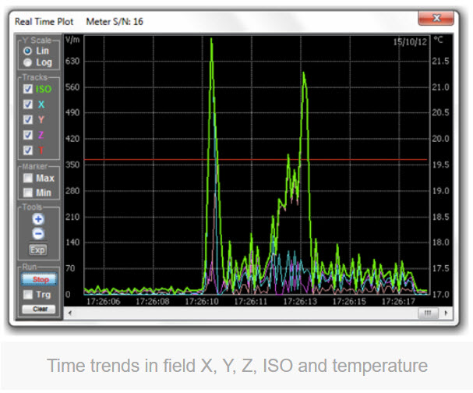Click the 21.5 °C axis value
The height and width of the screenshot is (393, 473).
point(440,62)
